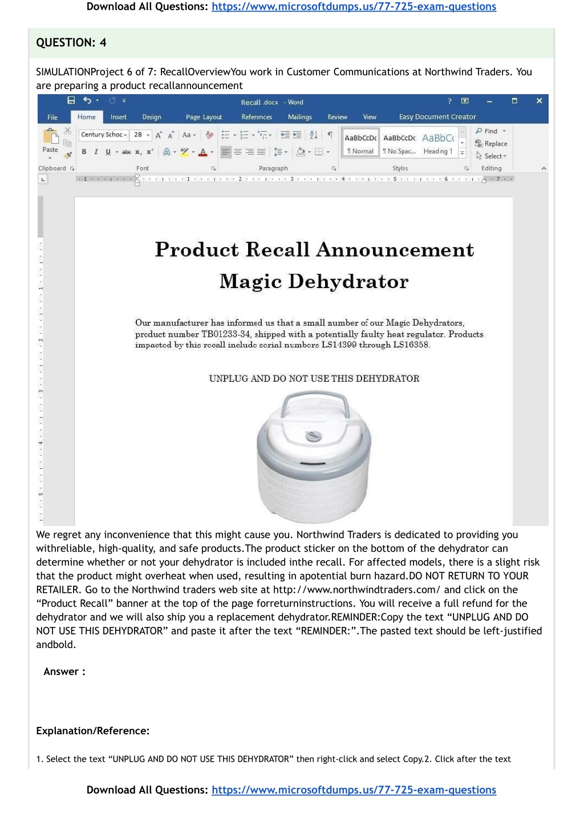Switch to the Insert tab
Viewport: 584px width, 825px height.
click(119, 117)
